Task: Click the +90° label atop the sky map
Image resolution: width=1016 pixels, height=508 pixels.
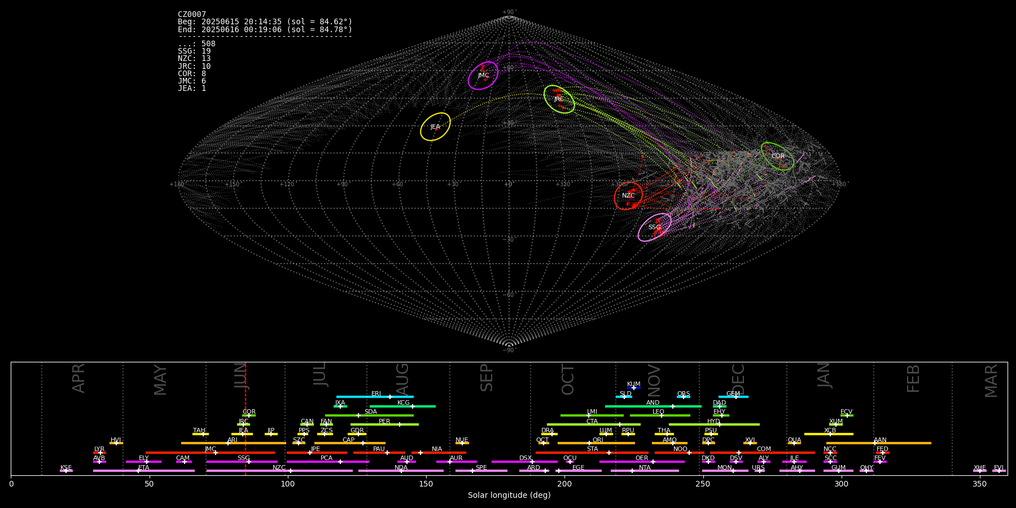Action: 509,12
